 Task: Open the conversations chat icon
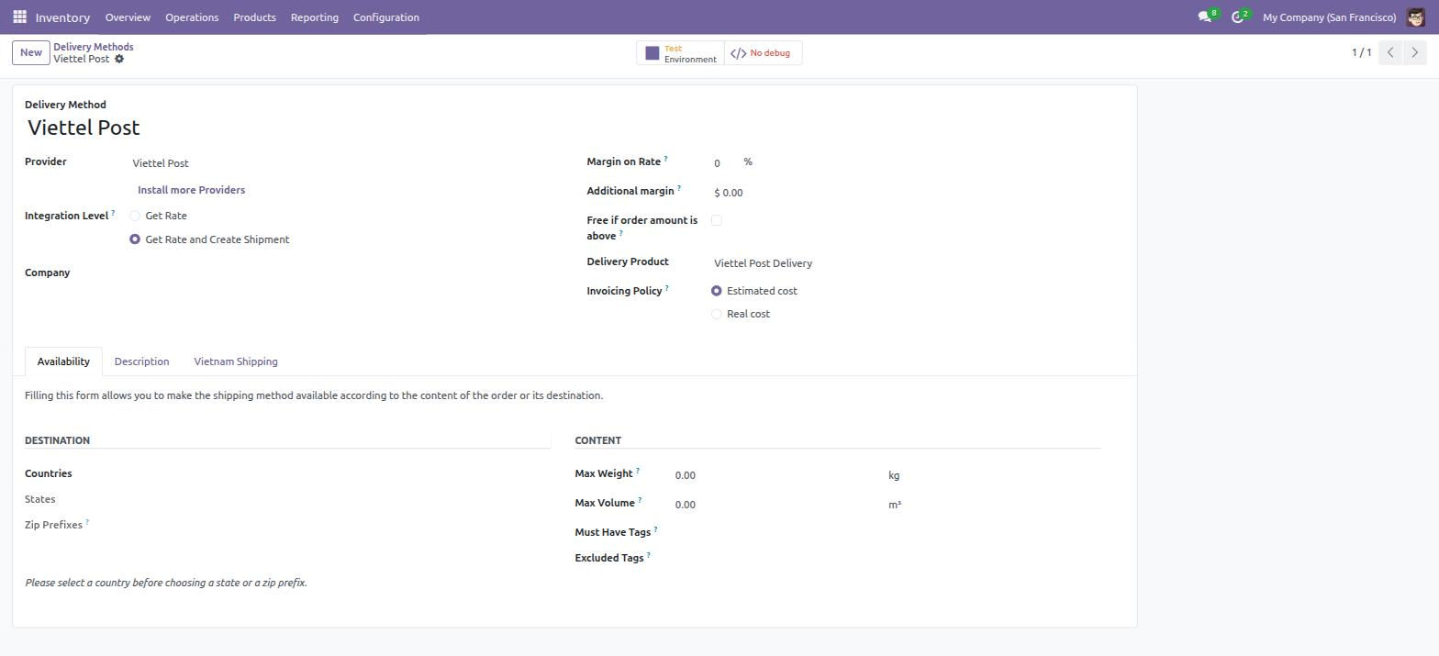(1204, 17)
